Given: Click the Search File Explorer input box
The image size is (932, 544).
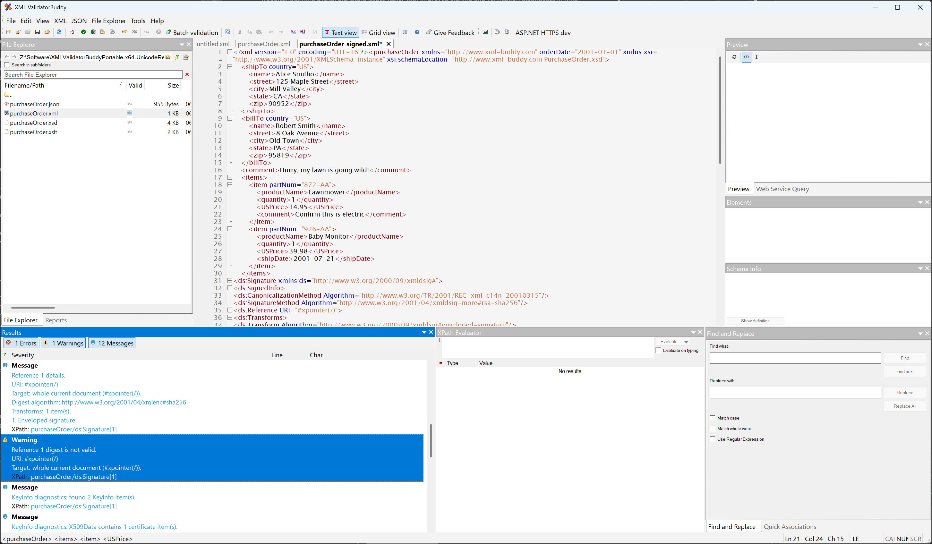Looking at the screenshot, I should pyautogui.click(x=93, y=74).
